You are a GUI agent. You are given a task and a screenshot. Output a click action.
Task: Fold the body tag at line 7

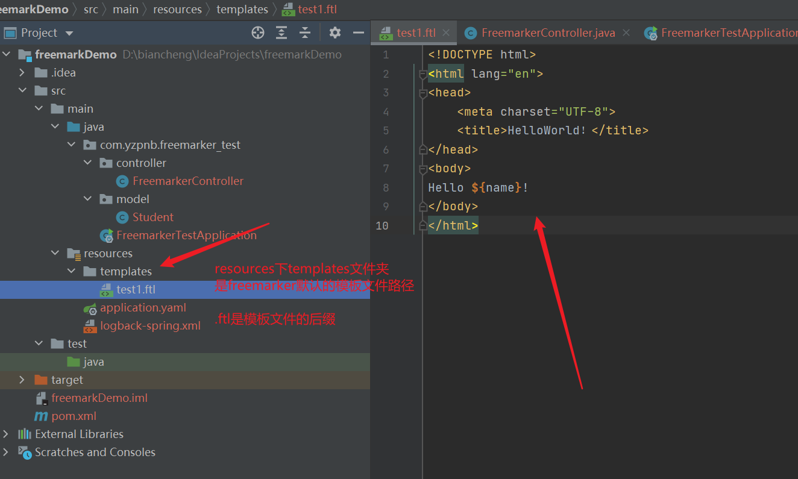[423, 169]
